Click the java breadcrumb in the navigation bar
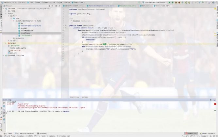The width and height of the screenshot is (218, 137). pyautogui.click(x=31, y=3)
